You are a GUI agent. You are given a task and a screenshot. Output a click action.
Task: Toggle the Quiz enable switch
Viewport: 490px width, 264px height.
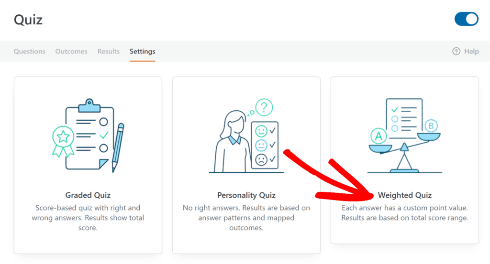[x=466, y=19]
